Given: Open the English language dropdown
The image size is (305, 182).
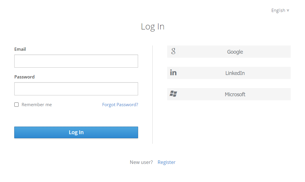Looking at the screenshot, I should click(278, 10).
